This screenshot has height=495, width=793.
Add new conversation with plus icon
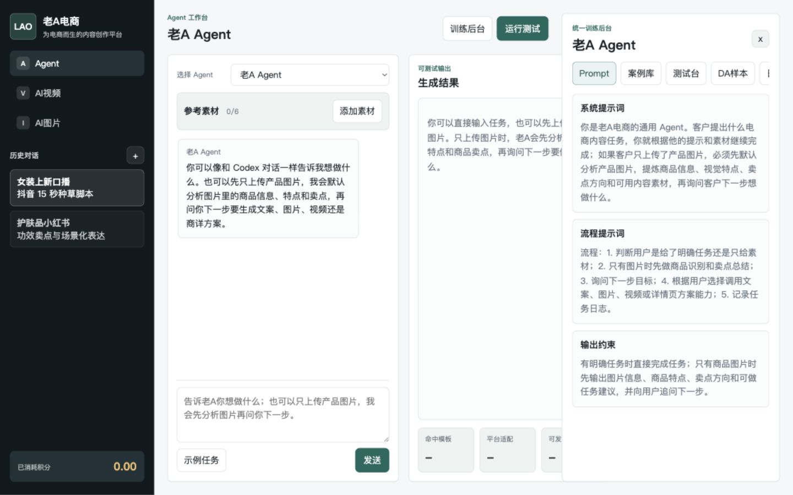pyautogui.click(x=135, y=156)
